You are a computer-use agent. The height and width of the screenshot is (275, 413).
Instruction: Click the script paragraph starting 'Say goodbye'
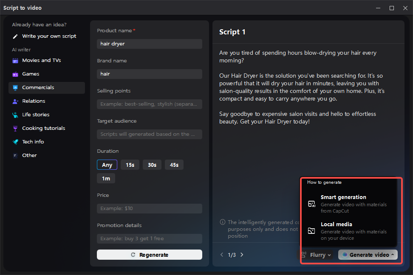297,118
